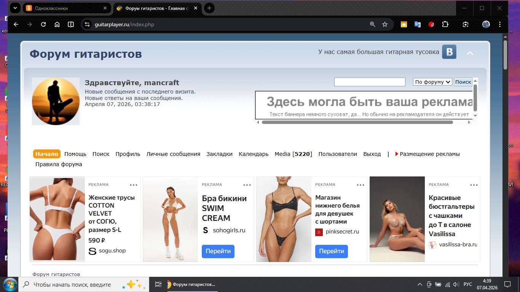Click Выход to log out
The image size is (520, 292).
tap(372, 154)
